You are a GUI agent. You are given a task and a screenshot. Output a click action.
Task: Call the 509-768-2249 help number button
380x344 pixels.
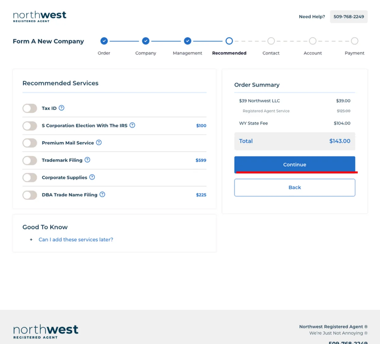click(349, 16)
